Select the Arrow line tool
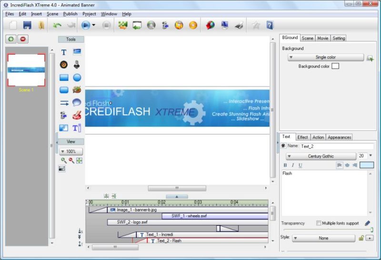This screenshot has width=381, height=260. point(64,103)
